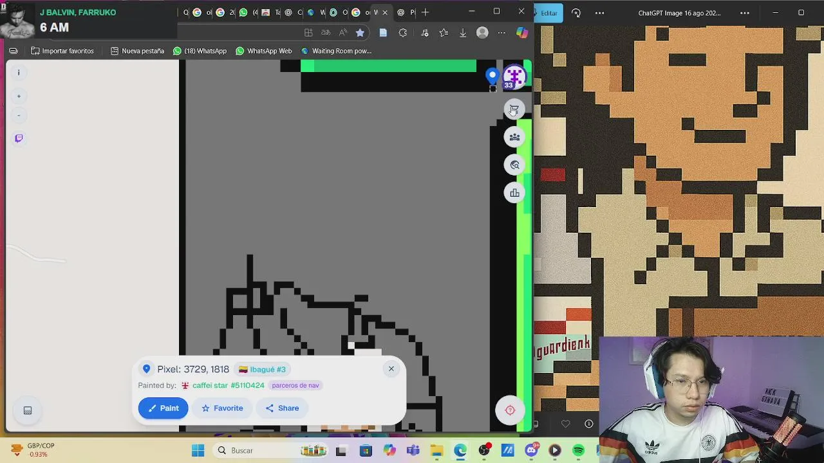This screenshot has width=824, height=463.
Task: Open Microsoft Store from the taskbar
Action: pos(365,451)
